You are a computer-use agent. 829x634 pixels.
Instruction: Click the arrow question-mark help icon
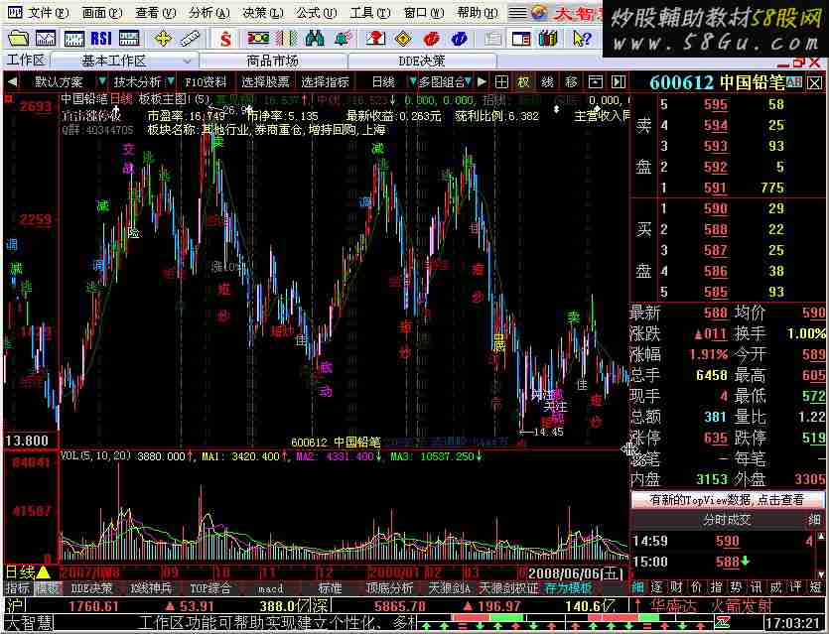582,39
